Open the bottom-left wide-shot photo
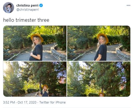Screen dimensions: 133x108 35,79
